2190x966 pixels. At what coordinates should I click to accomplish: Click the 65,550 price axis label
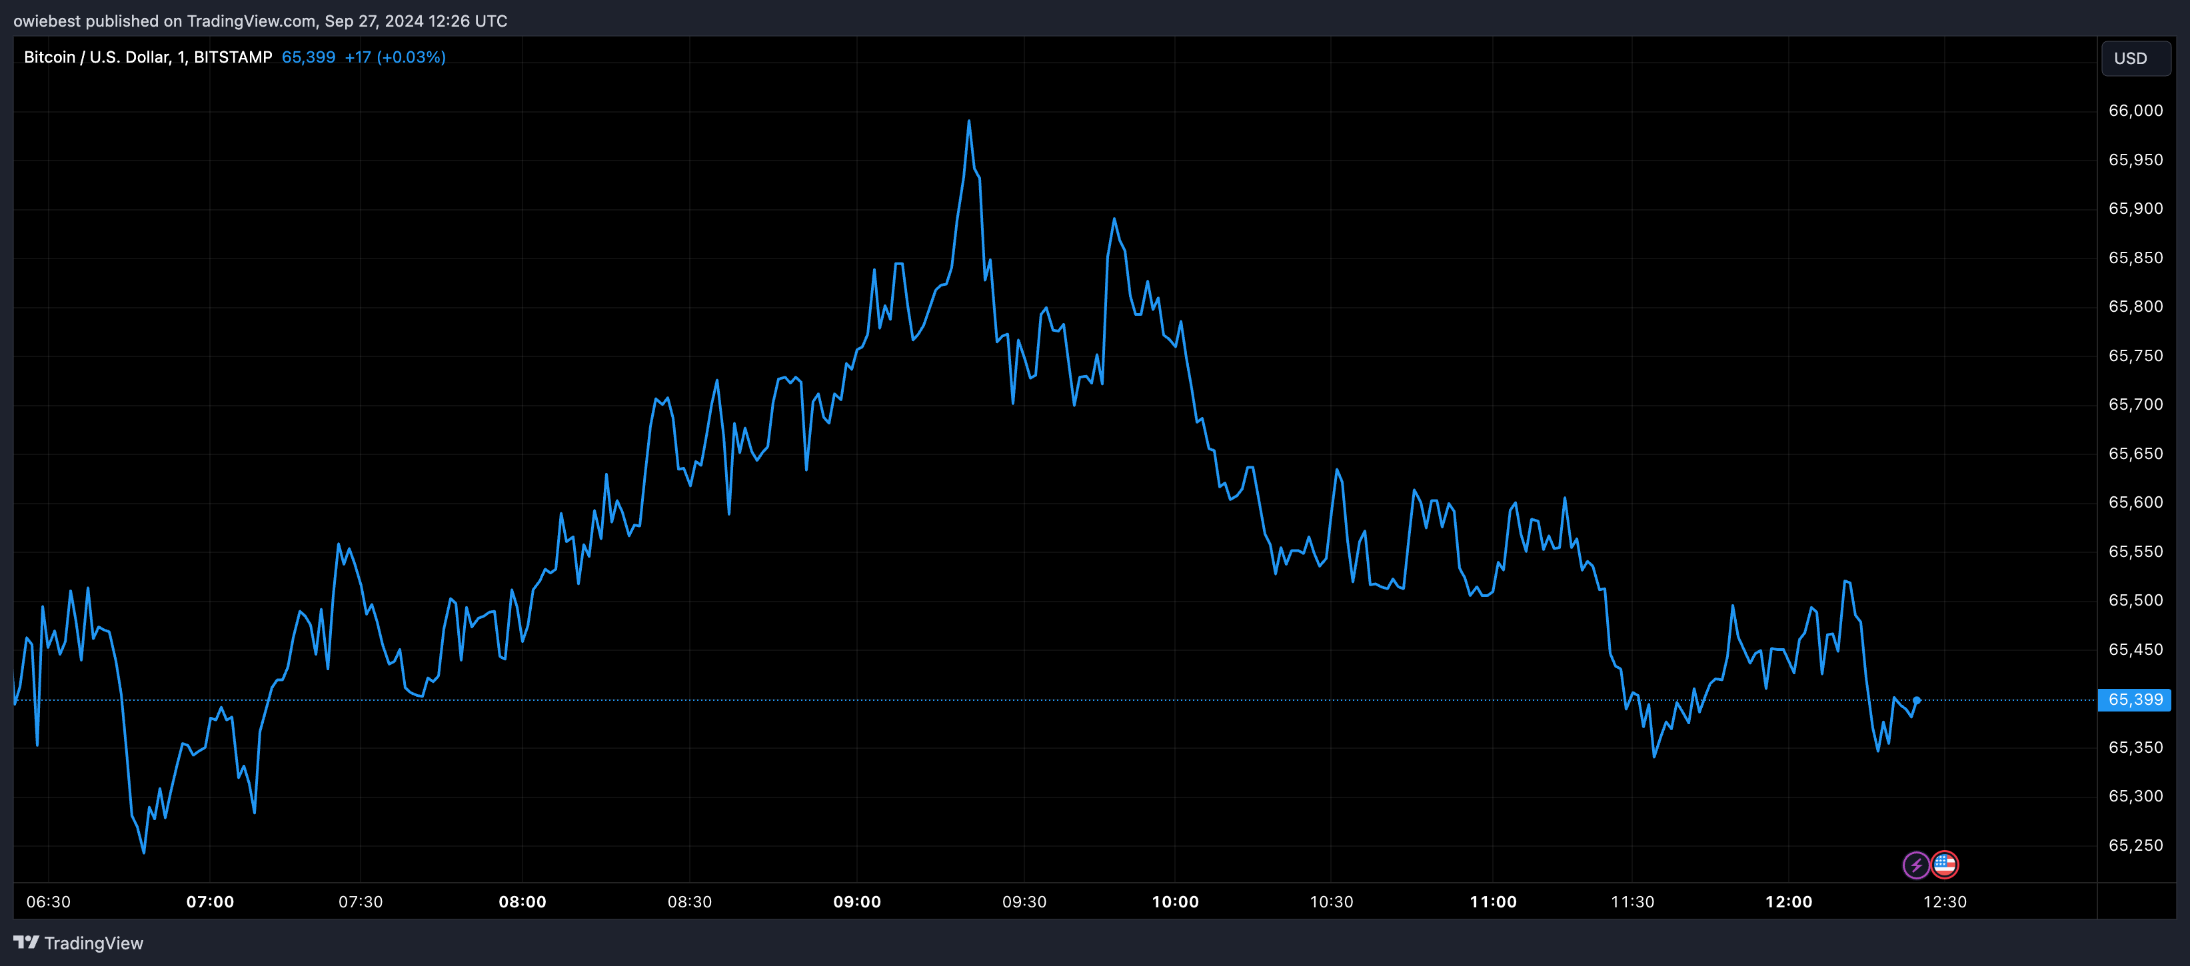tap(2135, 552)
